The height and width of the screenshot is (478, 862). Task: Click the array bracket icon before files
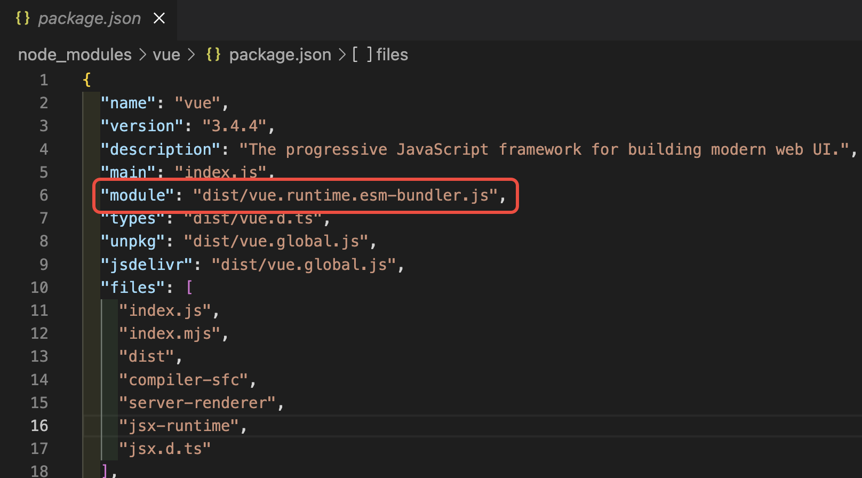[x=362, y=54]
